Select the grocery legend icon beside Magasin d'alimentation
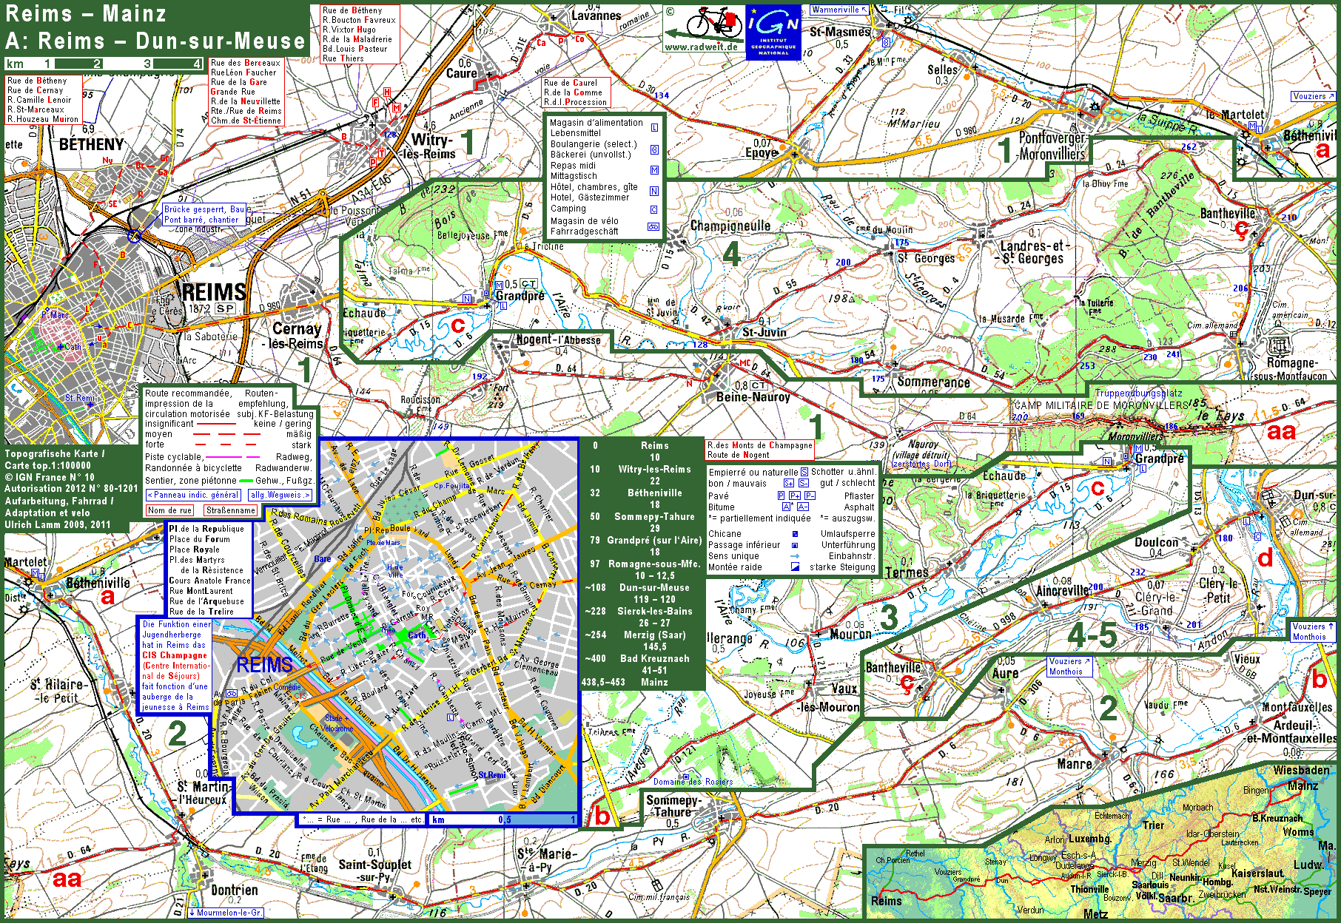 [654, 128]
